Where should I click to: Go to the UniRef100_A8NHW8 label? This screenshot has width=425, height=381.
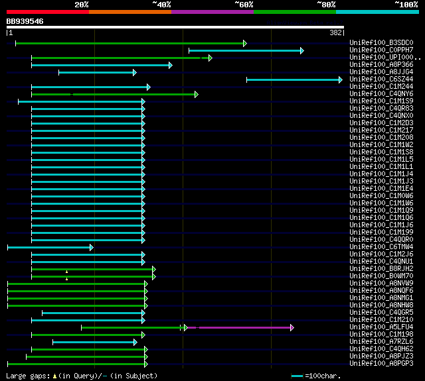click(381, 305)
